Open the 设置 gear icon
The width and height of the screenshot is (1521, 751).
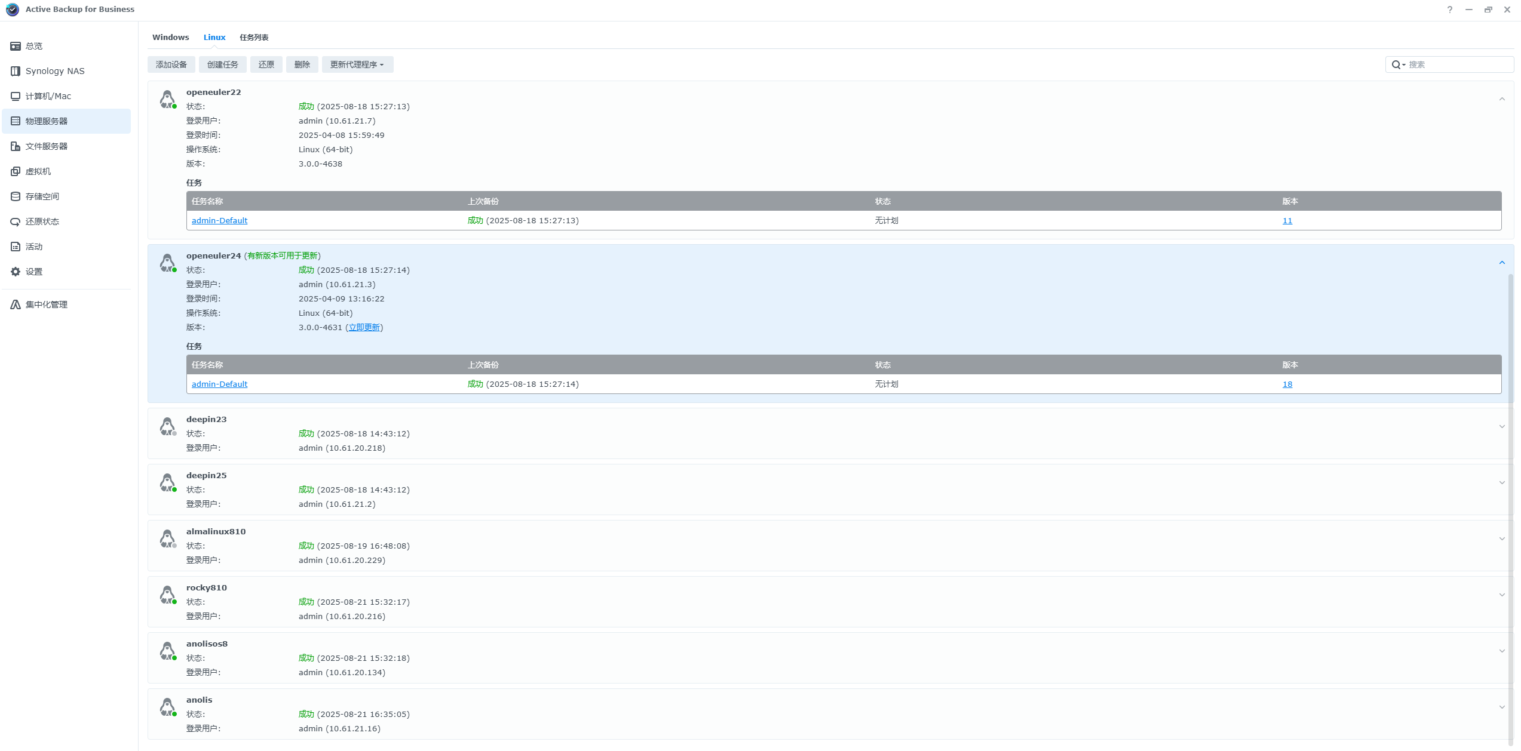16,272
